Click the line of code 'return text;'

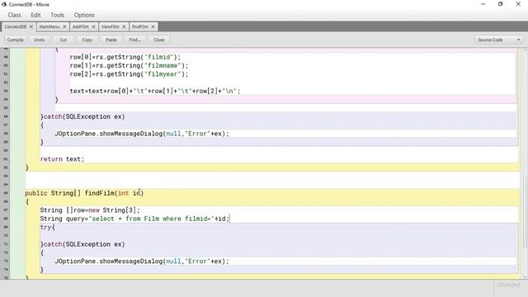pyautogui.click(x=62, y=159)
